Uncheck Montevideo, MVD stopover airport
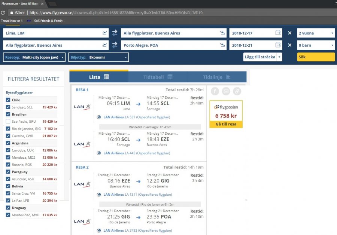This screenshot has height=235, width=337. click(x=8, y=215)
